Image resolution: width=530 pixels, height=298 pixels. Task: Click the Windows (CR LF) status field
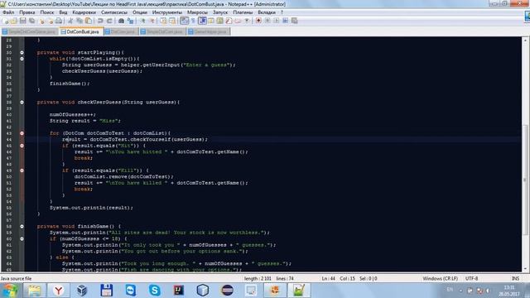coord(440,278)
